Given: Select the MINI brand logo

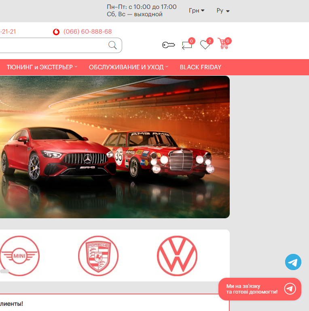Looking at the screenshot, I should coord(19,256).
